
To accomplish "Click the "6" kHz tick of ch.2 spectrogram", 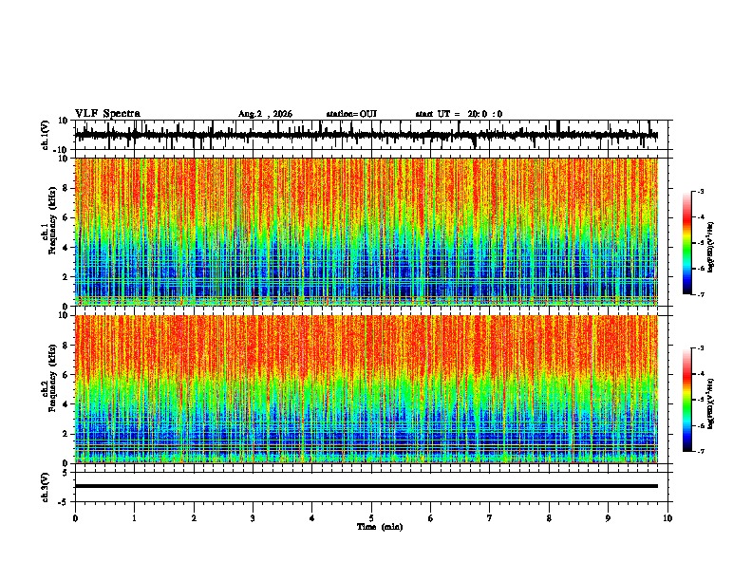I will (x=66, y=375).
